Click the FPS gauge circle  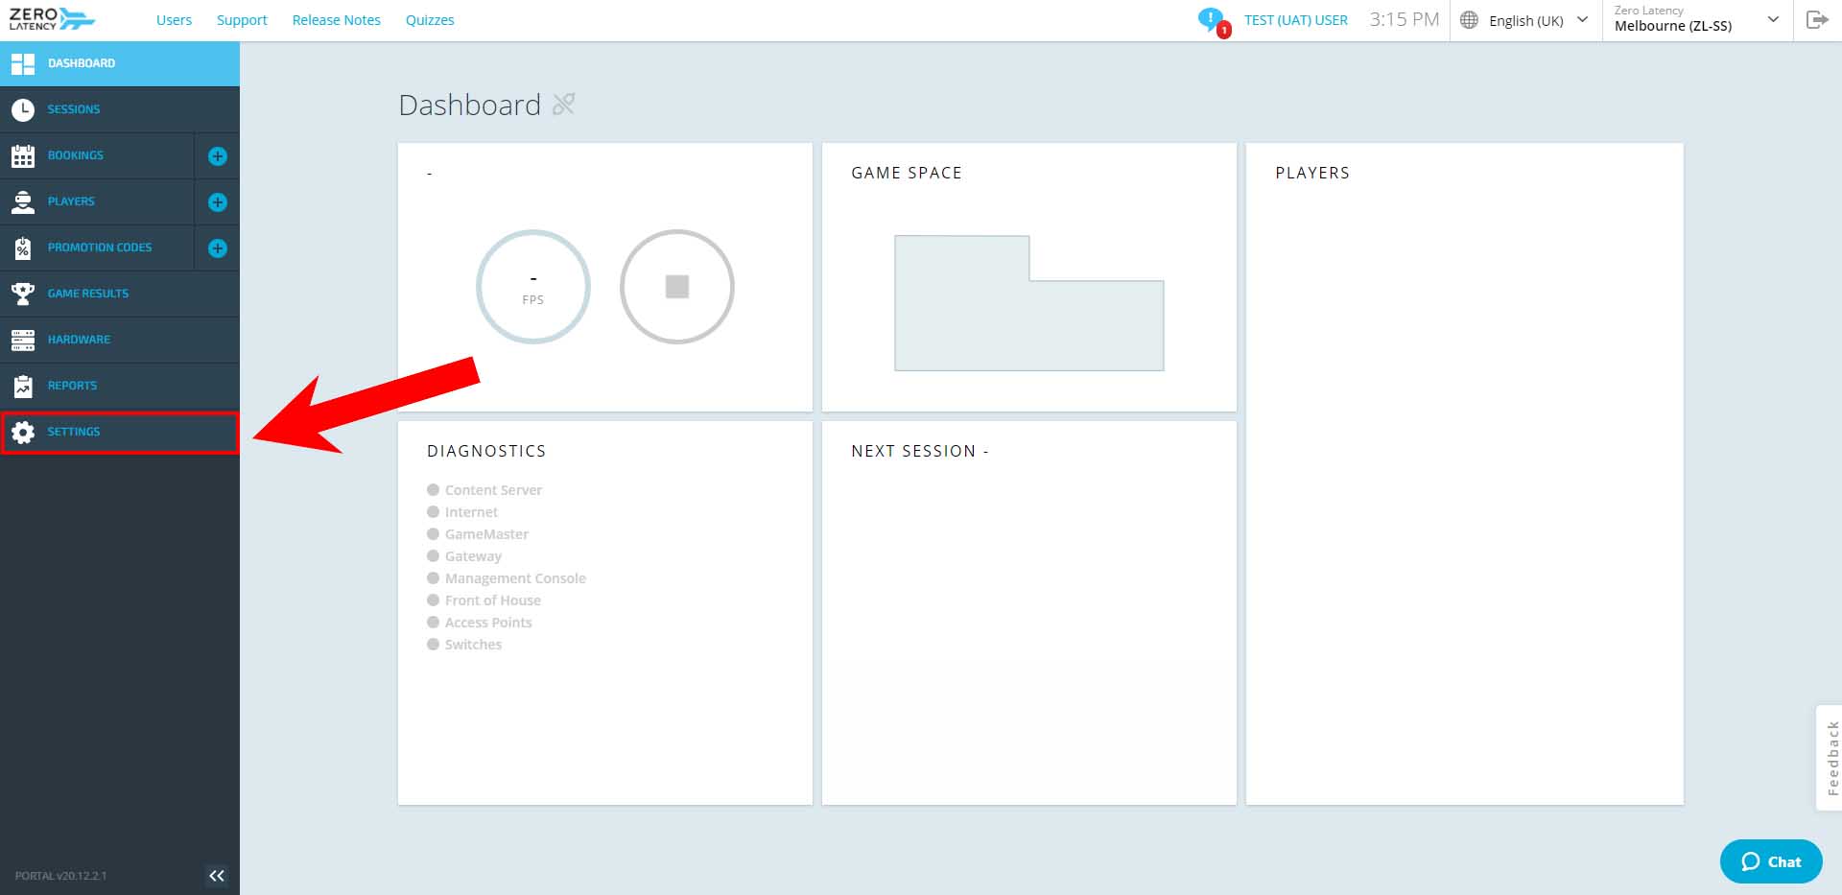point(533,287)
